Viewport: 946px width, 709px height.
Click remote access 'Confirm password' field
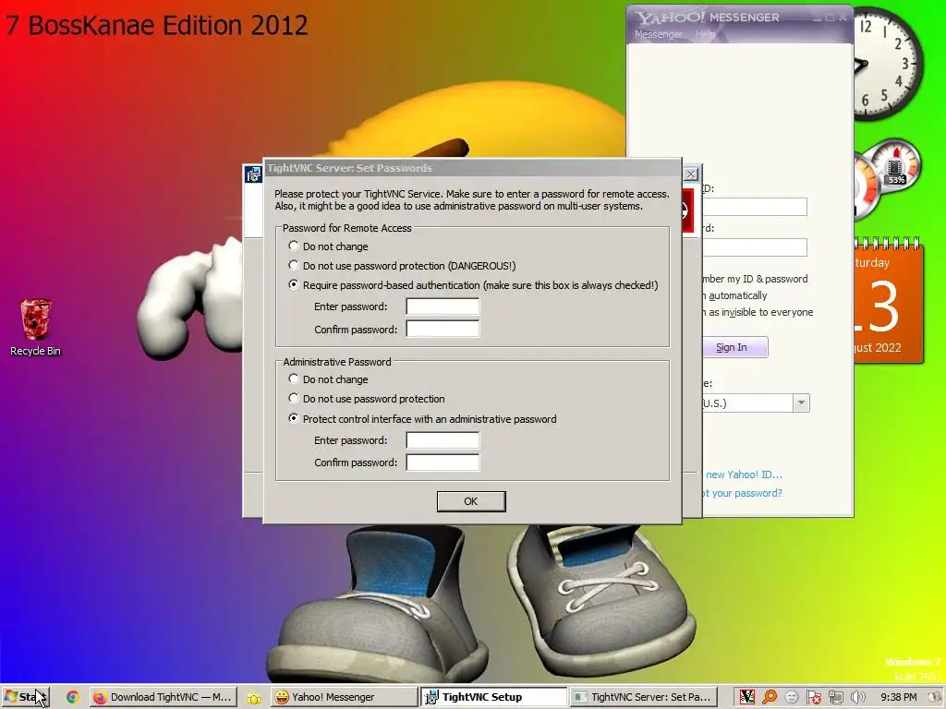tap(443, 330)
